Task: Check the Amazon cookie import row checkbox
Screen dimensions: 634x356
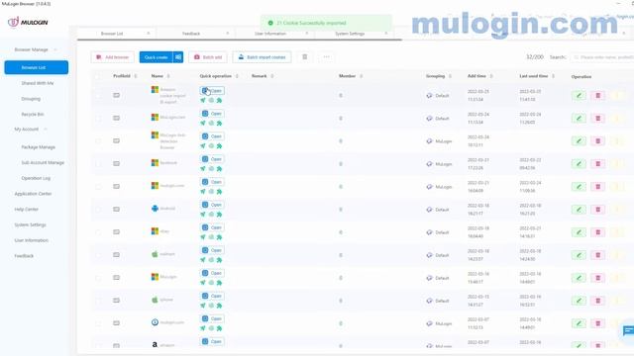Action: pyautogui.click(x=98, y=96)
